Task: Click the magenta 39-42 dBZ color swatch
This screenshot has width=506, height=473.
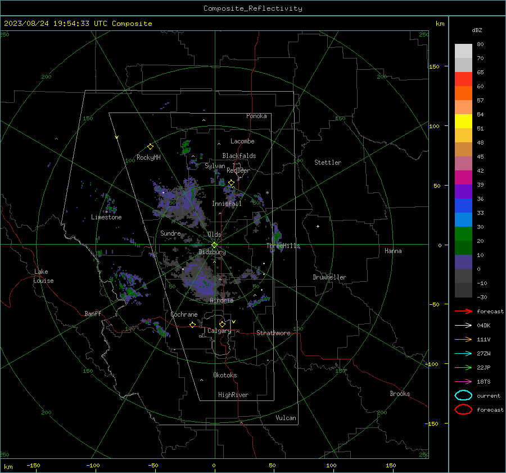Action: coord(463,178)
